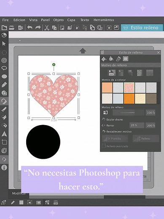Toggle the Relleno avanzado checkbox
The height and width of the screenshot is (219, 164).
104,146
